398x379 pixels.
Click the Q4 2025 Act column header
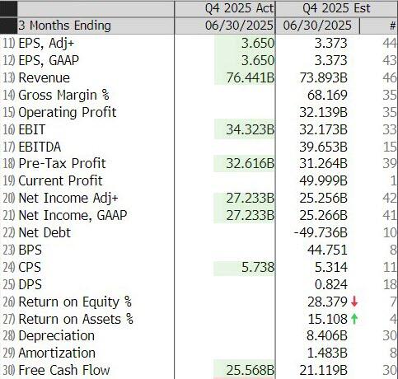coord(240,8)
